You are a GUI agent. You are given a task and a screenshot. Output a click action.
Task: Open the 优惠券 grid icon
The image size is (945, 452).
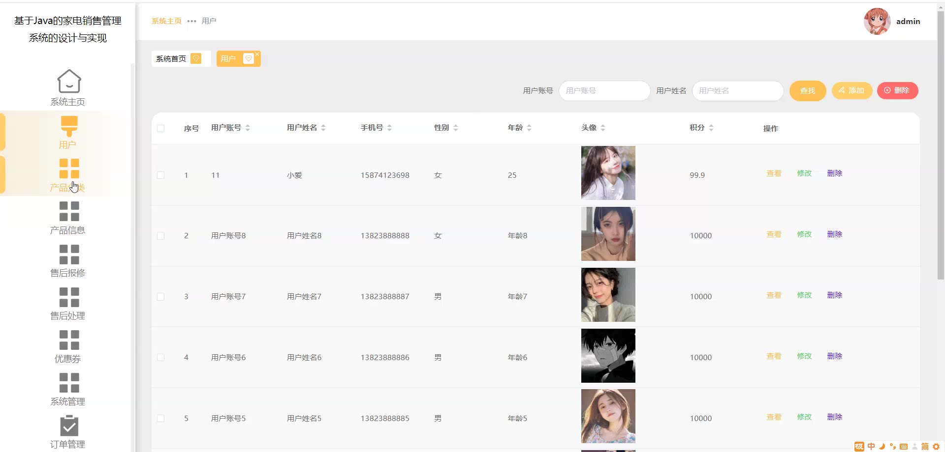pyautogui.click(x=69, y=340)
